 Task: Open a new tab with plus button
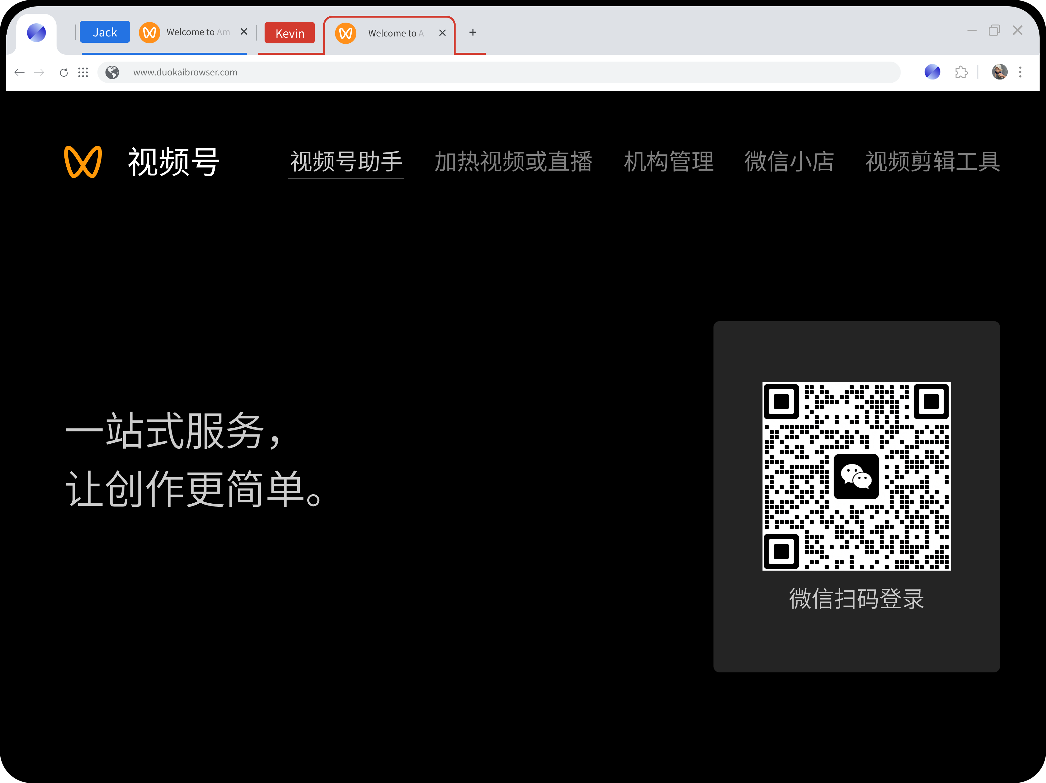pos(473,32)
